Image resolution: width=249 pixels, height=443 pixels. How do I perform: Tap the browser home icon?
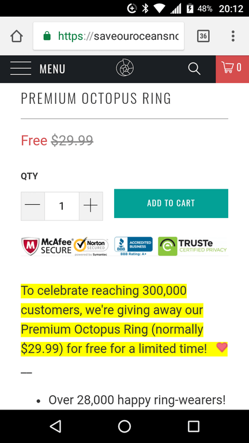coord(17,36)
